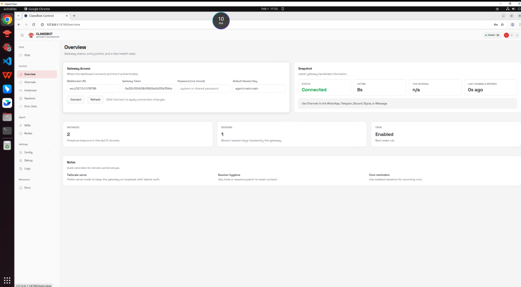The height and width of the screenshot is (287, 521).
Task: Click the site information icon
Action: tap(42, 25)
